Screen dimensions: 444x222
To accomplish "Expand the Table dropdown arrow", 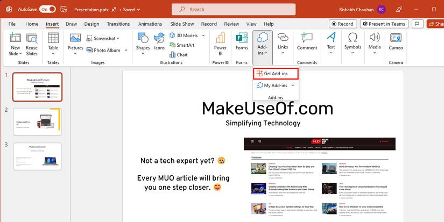I will tap(53, 53).
